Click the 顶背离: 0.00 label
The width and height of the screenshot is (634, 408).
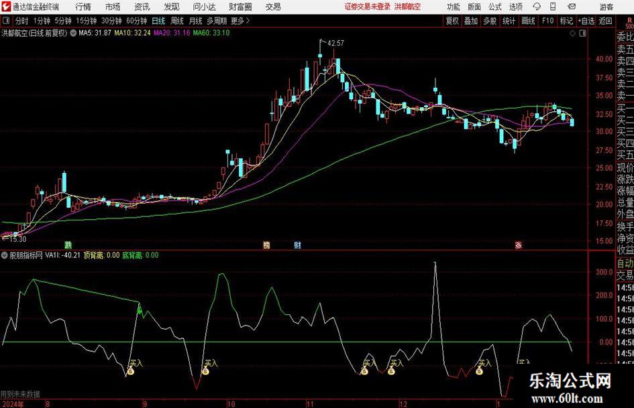[101, 255]
